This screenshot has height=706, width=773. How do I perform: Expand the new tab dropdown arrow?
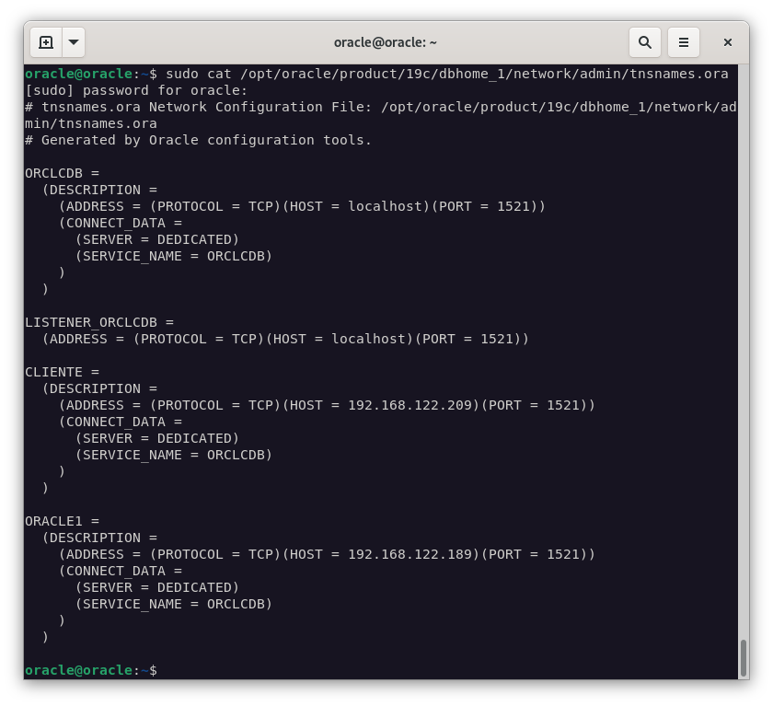pos(74,42)
